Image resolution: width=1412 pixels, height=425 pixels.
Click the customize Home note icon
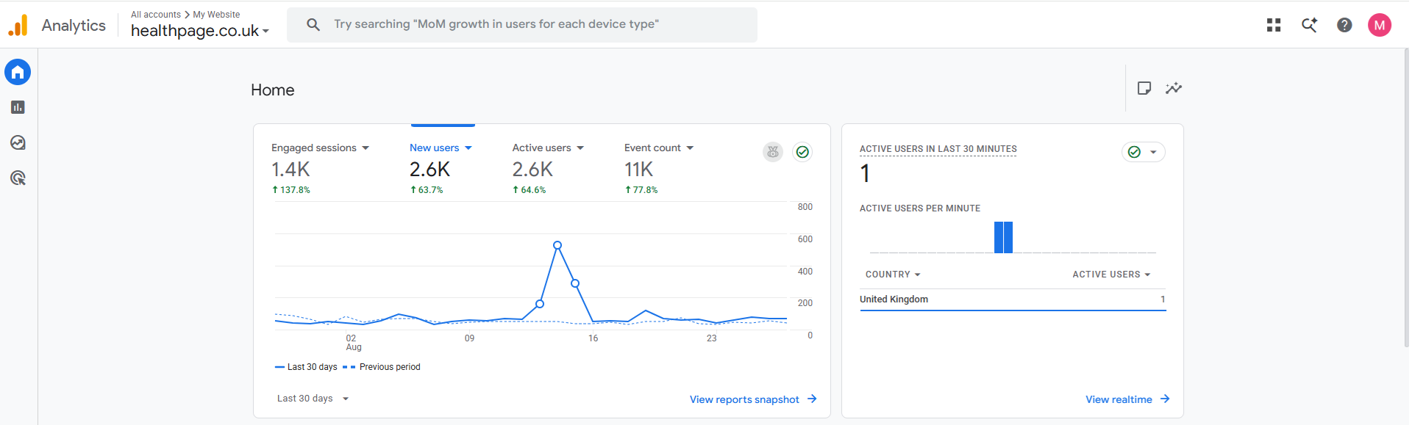(x=1144, y=88)
